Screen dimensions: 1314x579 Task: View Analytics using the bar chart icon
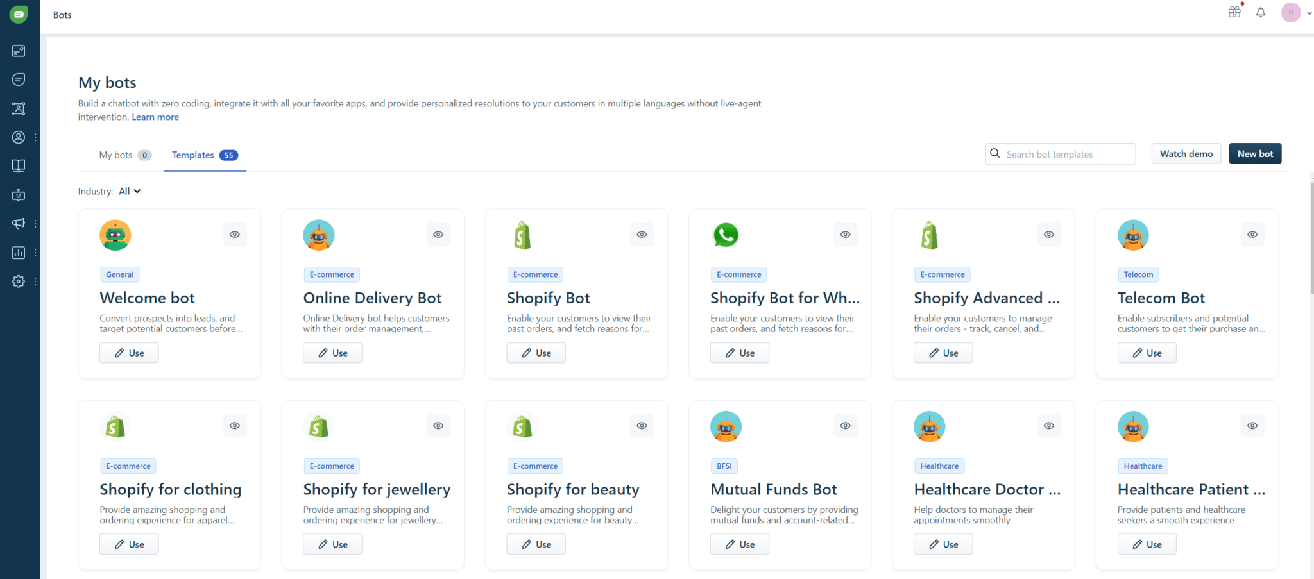click(x=18, y=253)
